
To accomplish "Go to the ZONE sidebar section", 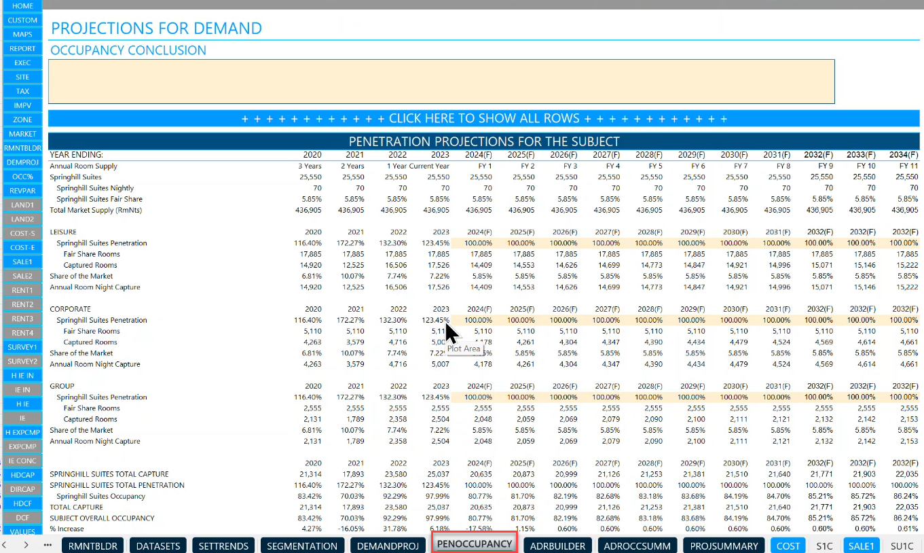I will (22, 120).
